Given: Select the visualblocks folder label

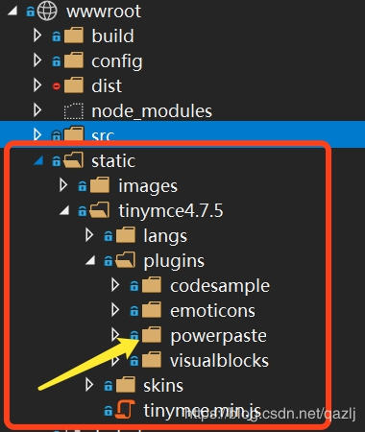Looking at the screenshot, I should coord(219,361).
